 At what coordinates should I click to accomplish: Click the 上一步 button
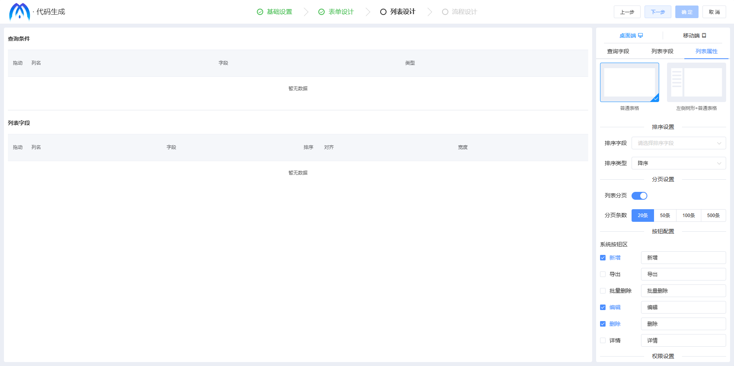627,12
